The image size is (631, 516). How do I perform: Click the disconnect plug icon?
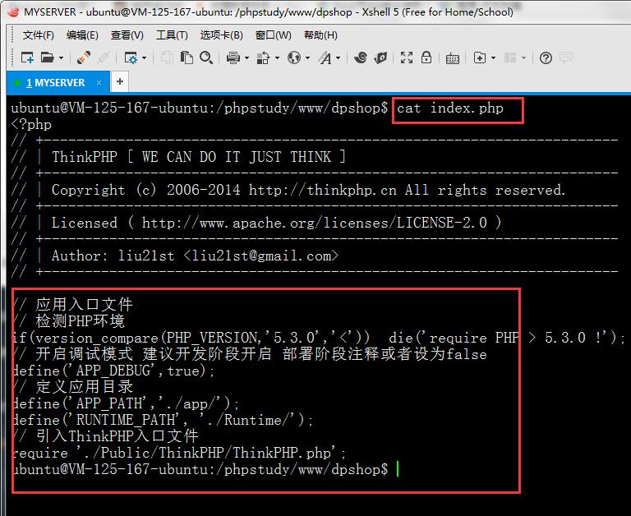click(x=104, y=58)
